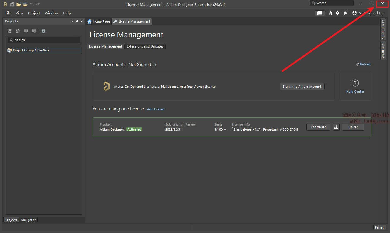Click the Projects panel save icon
Viewport: 390px width, 233px height.
[x=10, y=31]
